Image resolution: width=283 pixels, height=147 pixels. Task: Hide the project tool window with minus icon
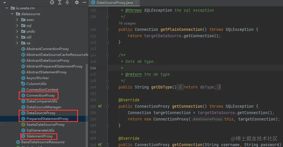point(84,2)
